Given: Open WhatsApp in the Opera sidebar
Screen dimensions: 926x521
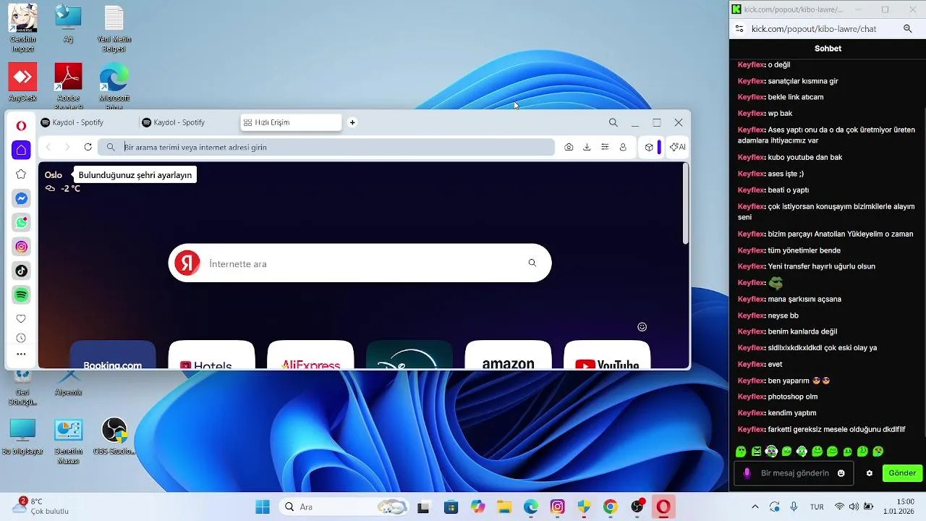Looking at the screenshot, I should 22,223.
